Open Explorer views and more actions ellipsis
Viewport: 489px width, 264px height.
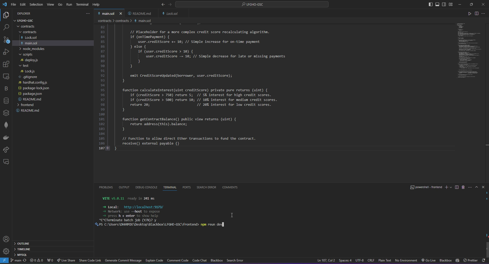click(x=88, y=14)
